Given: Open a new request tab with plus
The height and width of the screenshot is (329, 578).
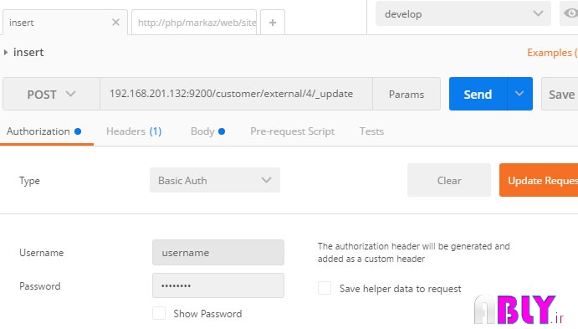Looking at the screenshot, I should coord(273,23).
